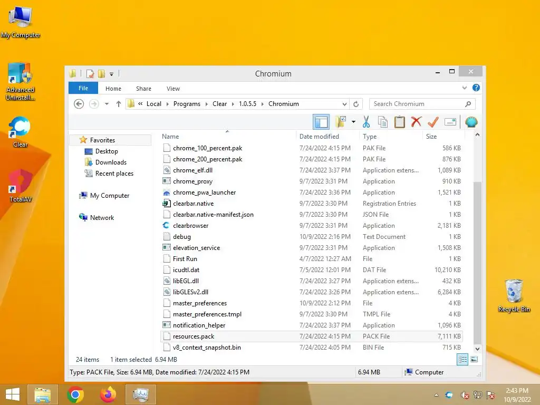The height and width of the screenshot is (405, 540).
Task: Launch Firefox from the taskbar
Action: click(x=108, y=394)
